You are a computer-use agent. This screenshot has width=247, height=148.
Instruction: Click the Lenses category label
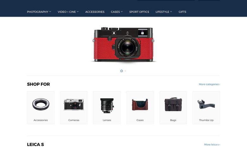click(107, 120)
